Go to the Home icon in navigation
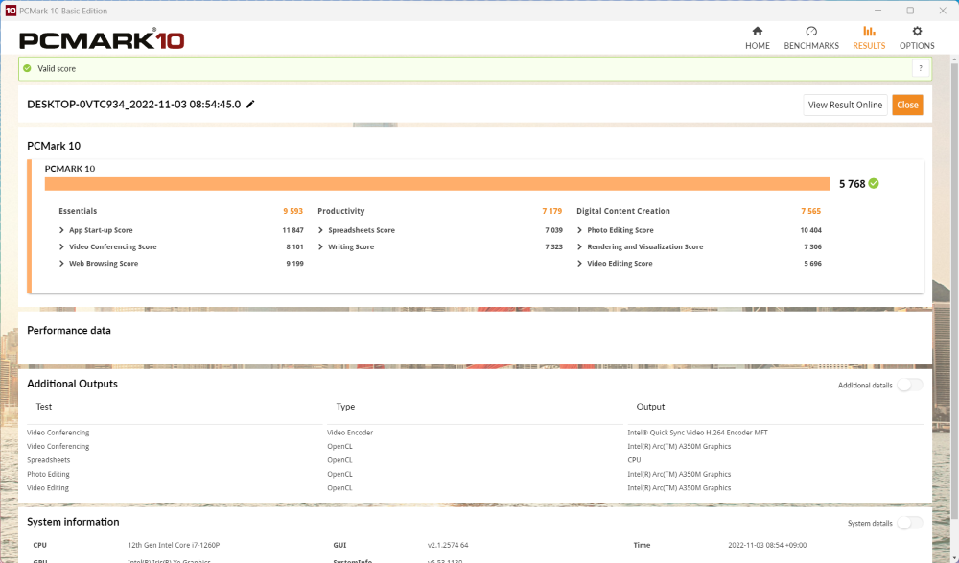Screen dimensions: 959x563 point(757,32)
